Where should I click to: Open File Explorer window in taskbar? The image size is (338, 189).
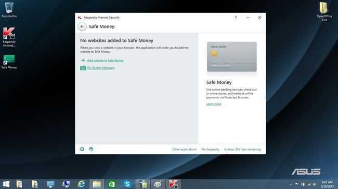point(97,184)
